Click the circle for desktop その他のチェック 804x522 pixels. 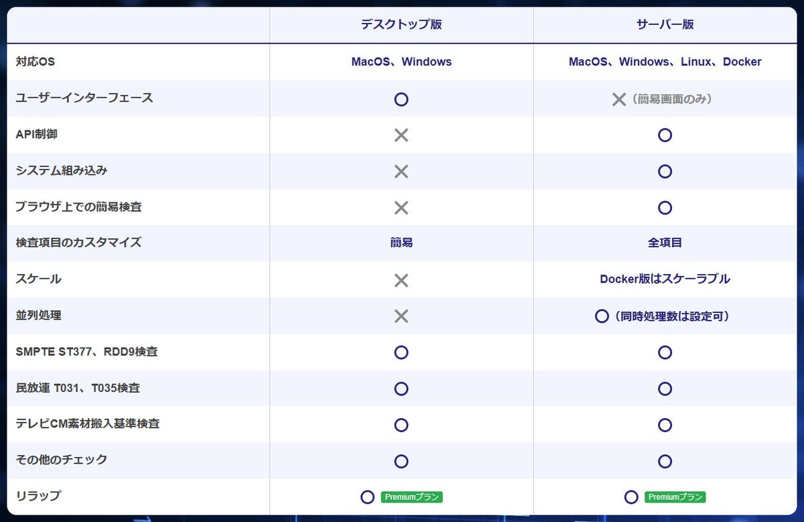(401, 461)
